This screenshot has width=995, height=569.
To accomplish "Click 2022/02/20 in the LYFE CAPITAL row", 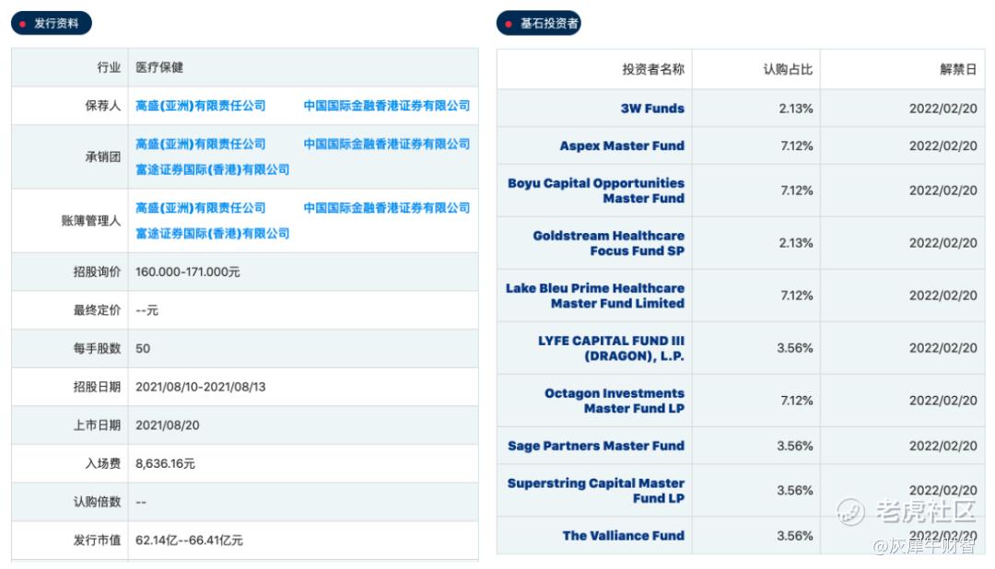I will pos(943,348).
